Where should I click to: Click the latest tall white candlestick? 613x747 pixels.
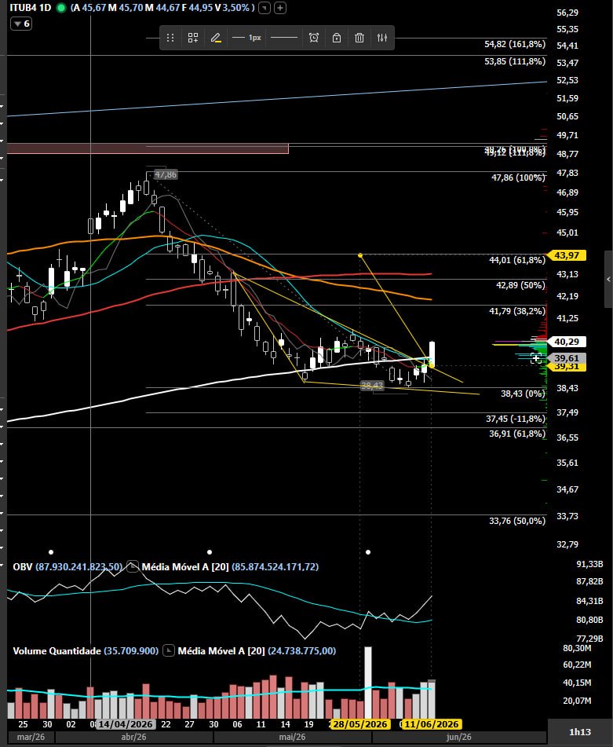coord(432,354)
